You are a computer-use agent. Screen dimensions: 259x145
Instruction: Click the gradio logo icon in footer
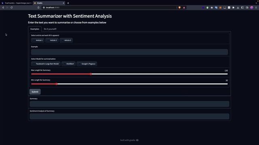(137, 140)
